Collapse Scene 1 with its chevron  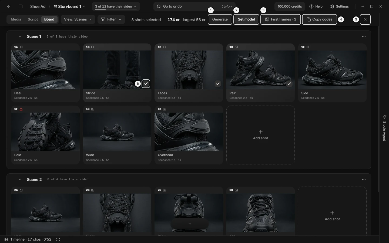[20, 36]
